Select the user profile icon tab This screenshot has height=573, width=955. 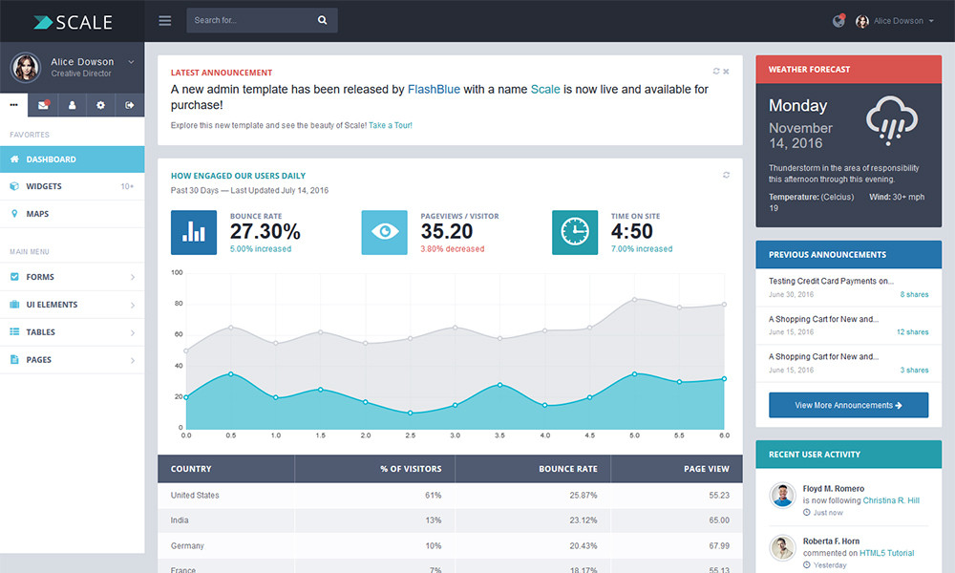(x=72, y=105)
